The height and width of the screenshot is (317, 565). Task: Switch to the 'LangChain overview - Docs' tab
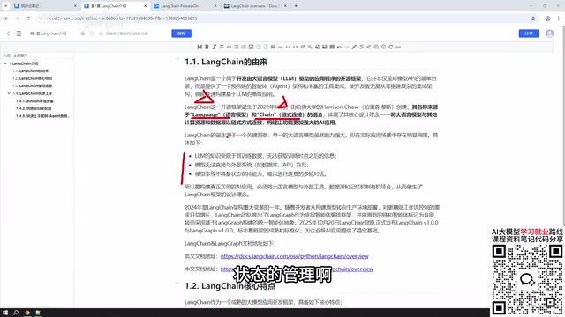255,6
